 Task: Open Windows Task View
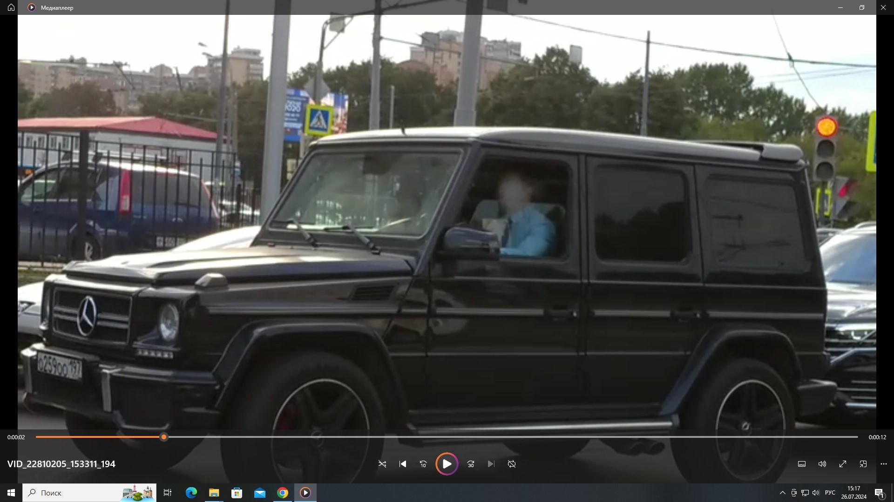click(168, 493)
